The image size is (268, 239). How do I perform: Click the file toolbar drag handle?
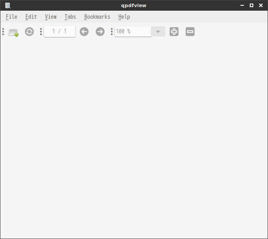[3, 32]
